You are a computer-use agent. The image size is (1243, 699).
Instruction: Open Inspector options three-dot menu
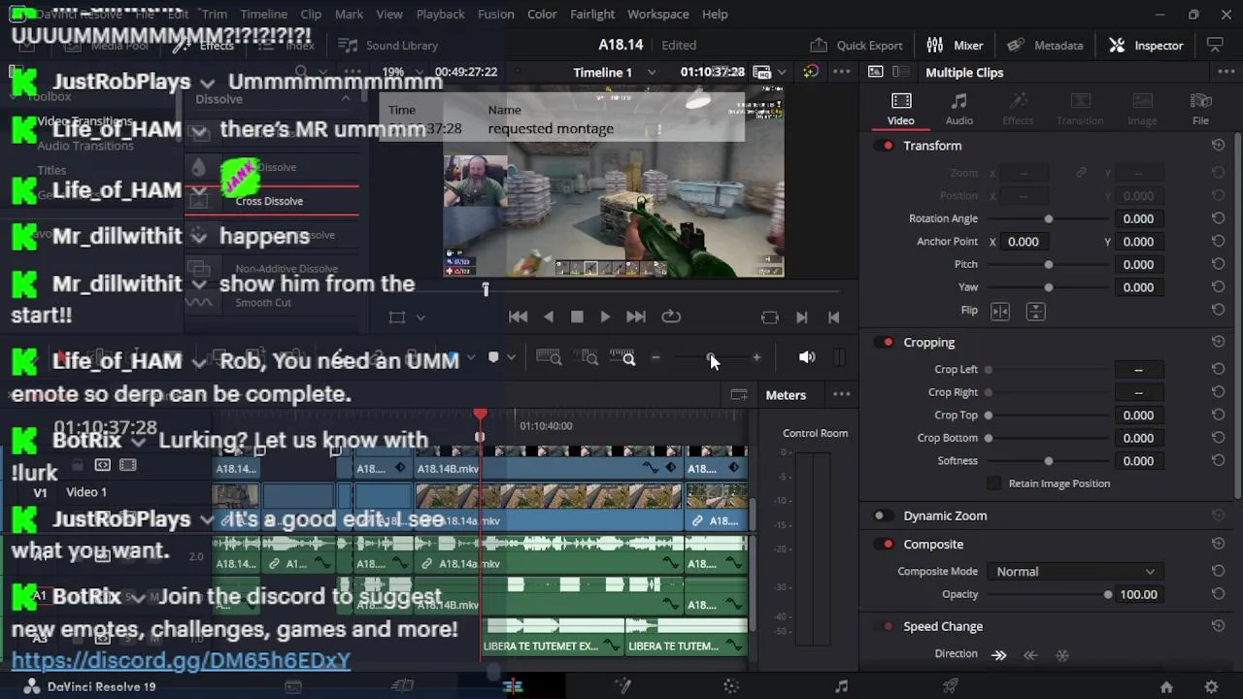click(x=1226, y=73)
